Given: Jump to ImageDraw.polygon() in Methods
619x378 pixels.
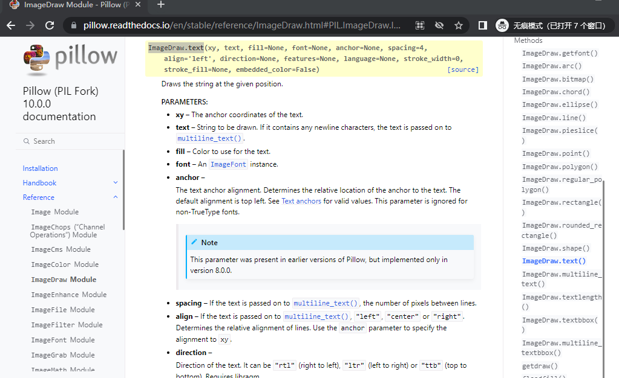Looking at the screenshot, I should pos(560,167).
